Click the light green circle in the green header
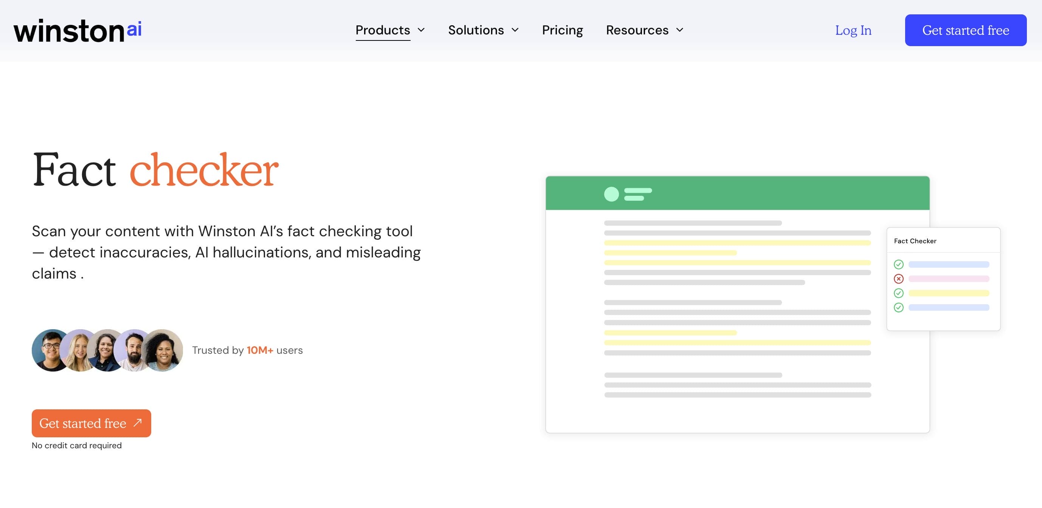 tap(611, 194)
